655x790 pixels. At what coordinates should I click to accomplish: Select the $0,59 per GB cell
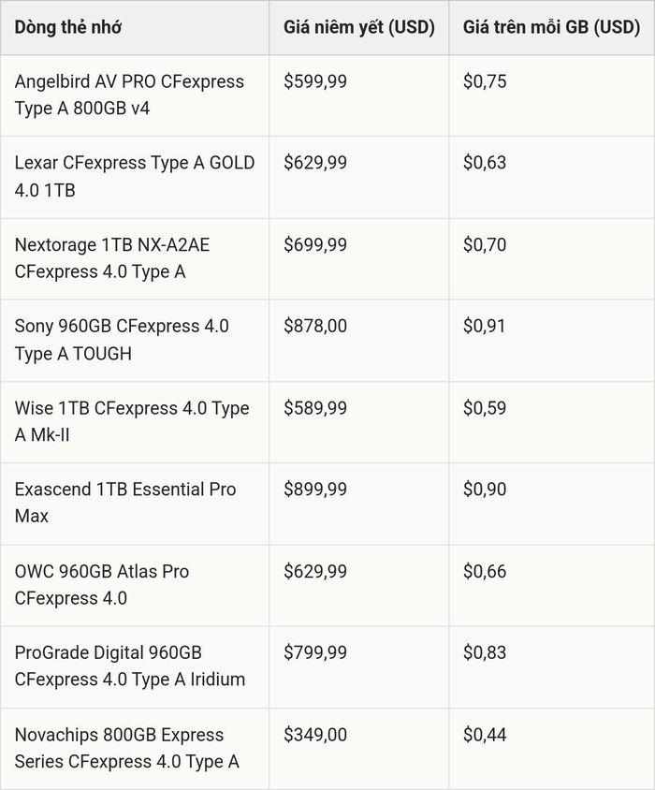tap(485, 408)
